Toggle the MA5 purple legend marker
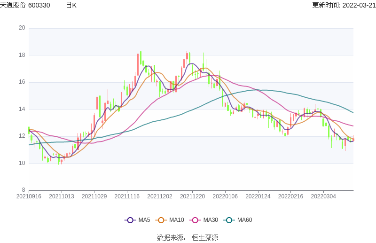The image size is (376, 243). pos(130,220)
